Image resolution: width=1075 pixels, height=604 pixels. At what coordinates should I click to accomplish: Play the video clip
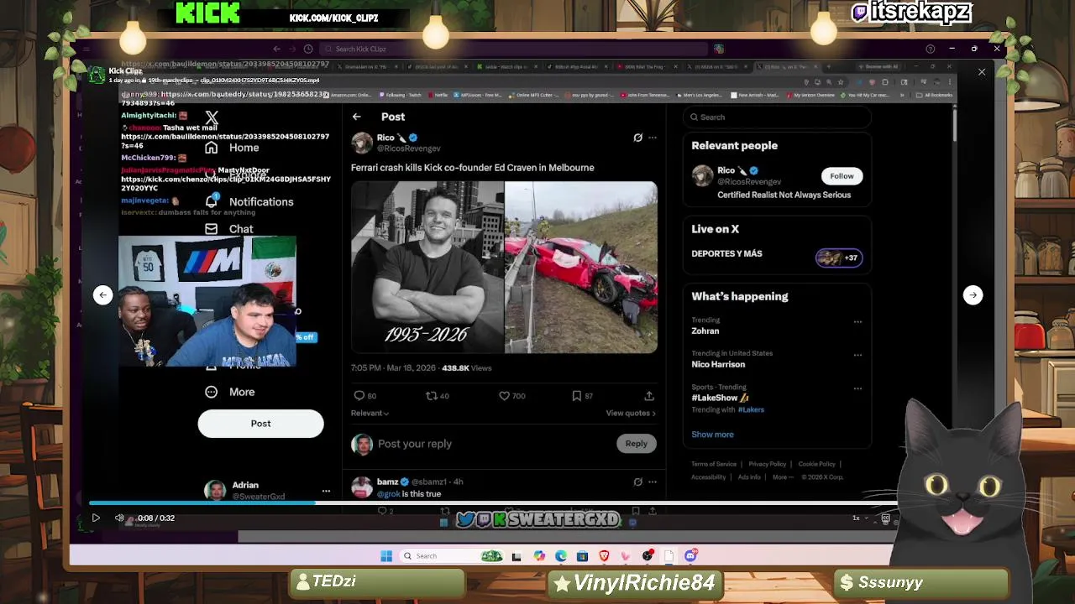pyautogui.click(x=96, y=518)
